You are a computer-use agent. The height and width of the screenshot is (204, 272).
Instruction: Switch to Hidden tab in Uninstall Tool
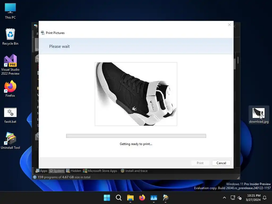74,171
